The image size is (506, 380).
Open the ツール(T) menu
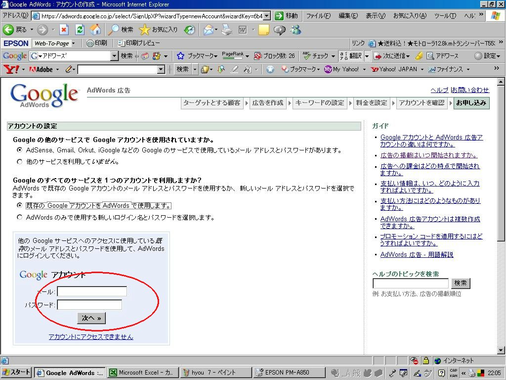445,15
